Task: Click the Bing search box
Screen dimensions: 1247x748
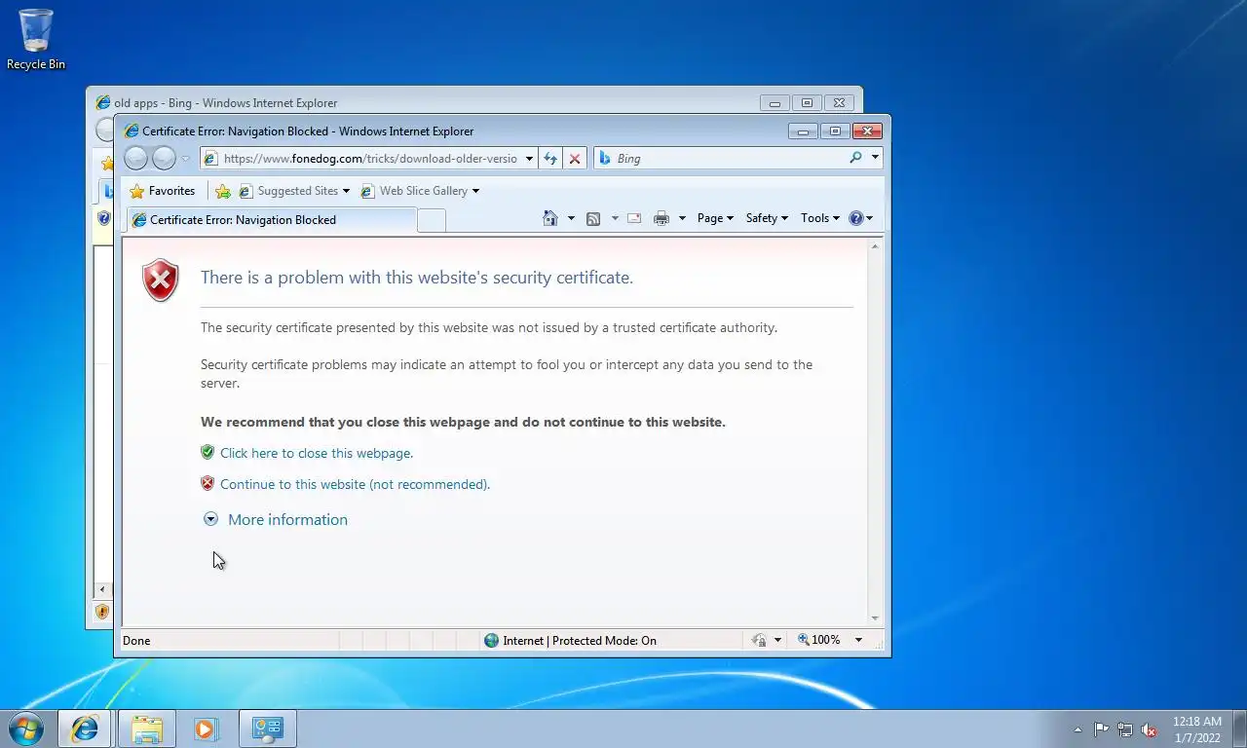Action: point(721,158)
